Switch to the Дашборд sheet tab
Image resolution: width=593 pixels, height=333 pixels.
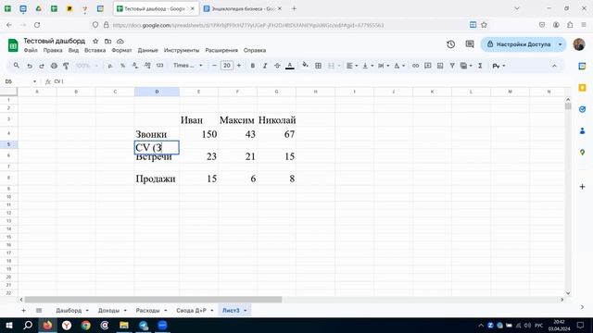pos(69,311)
